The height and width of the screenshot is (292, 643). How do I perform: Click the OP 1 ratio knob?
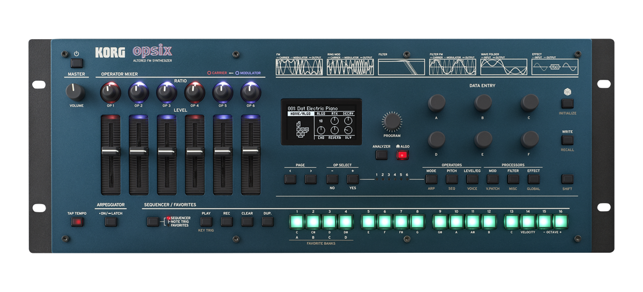pyautogui.click(x=110, y=93)
